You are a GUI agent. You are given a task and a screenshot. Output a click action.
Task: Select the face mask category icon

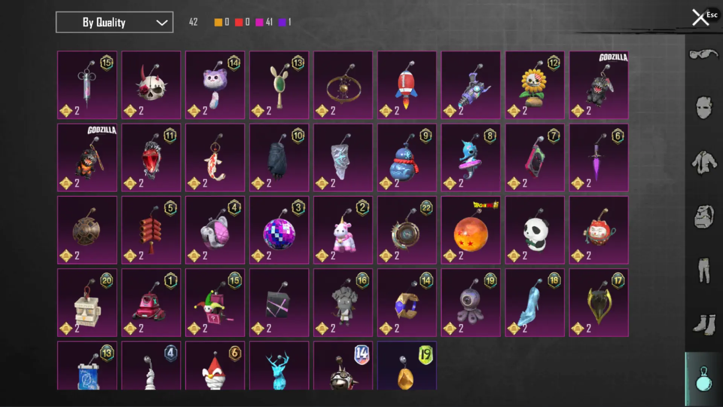click(x=703, y=108)
